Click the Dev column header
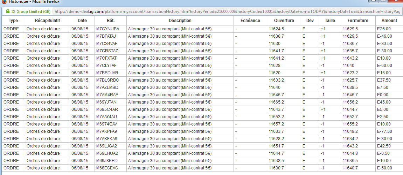 click(x=310, y=21)
